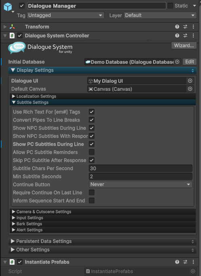Toggle the Static checkbox
Image resolution: width=201 pixels, height=276 pixels.
[x=170, y=6]
